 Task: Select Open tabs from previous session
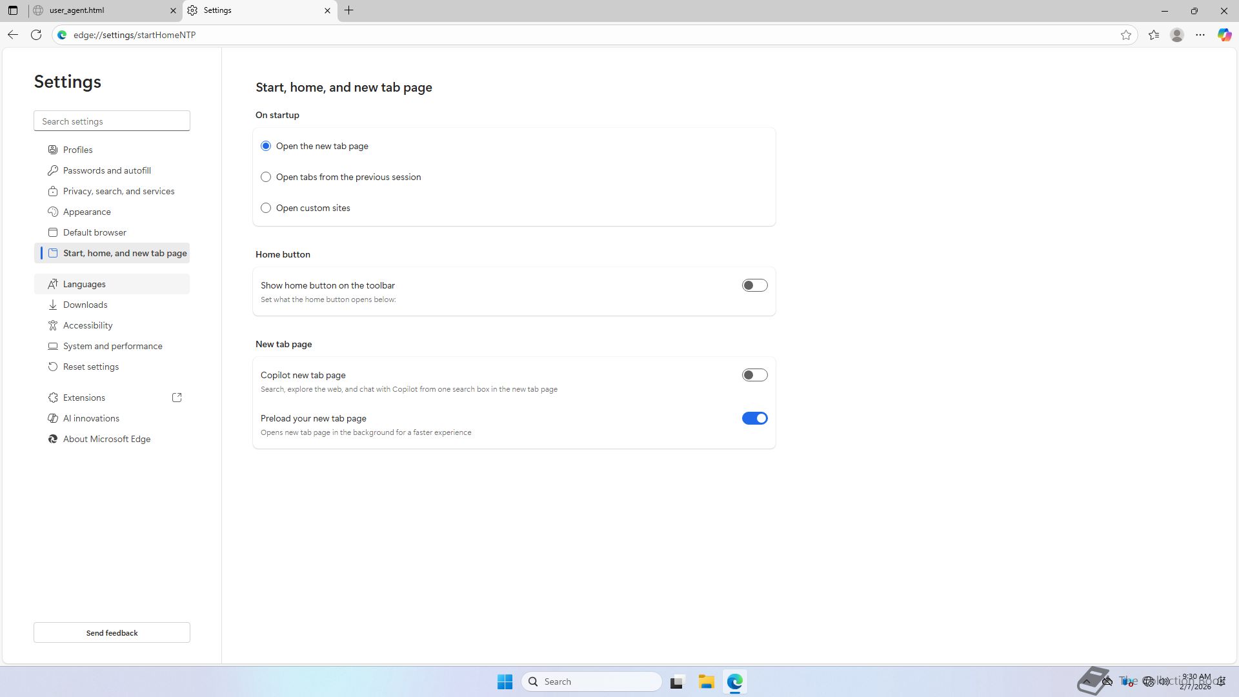(x=266, y=177)
